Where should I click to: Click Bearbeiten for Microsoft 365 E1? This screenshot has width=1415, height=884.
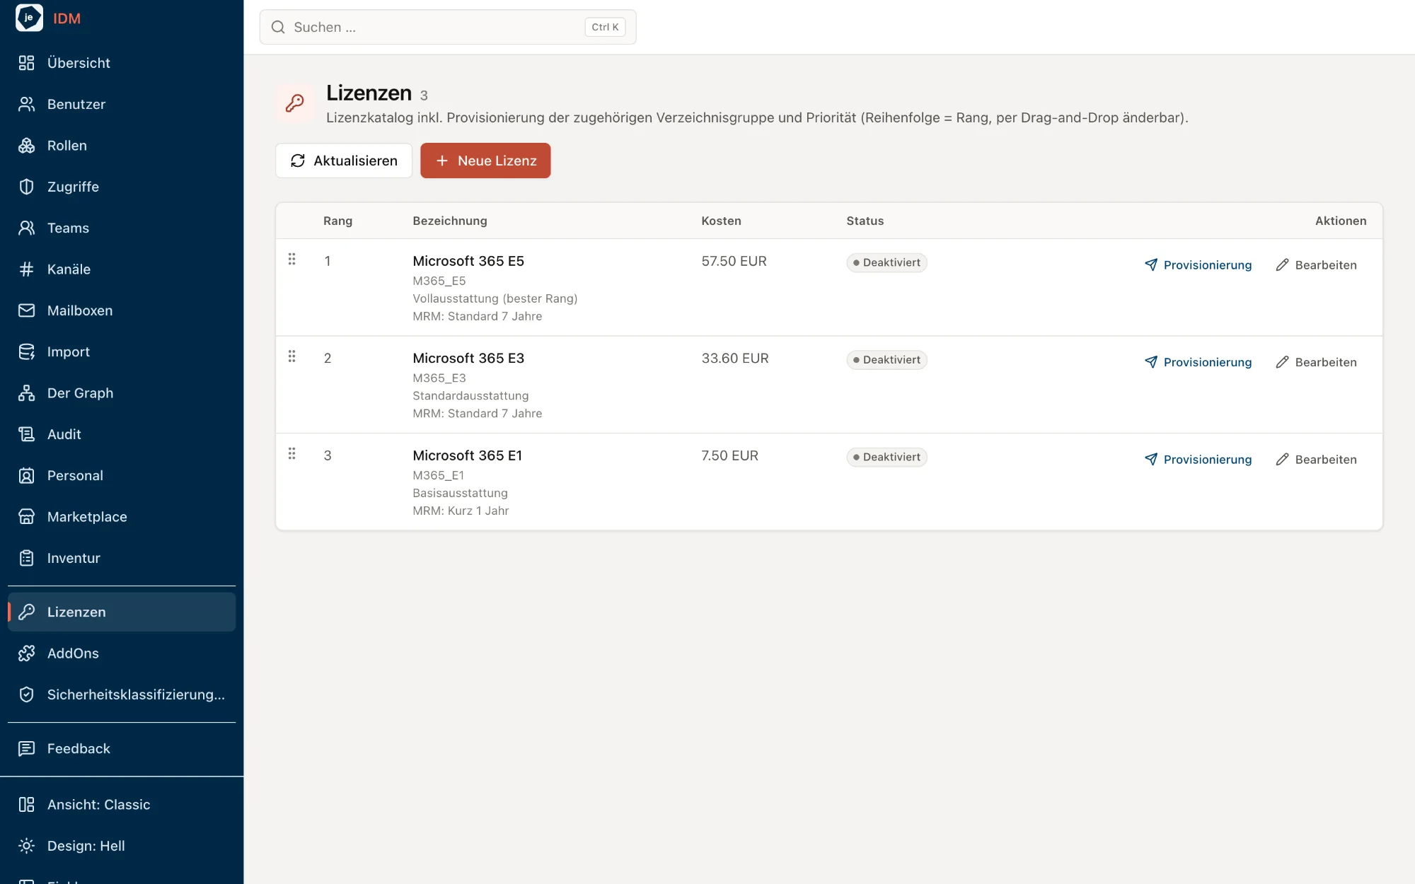click(1316, 460)
